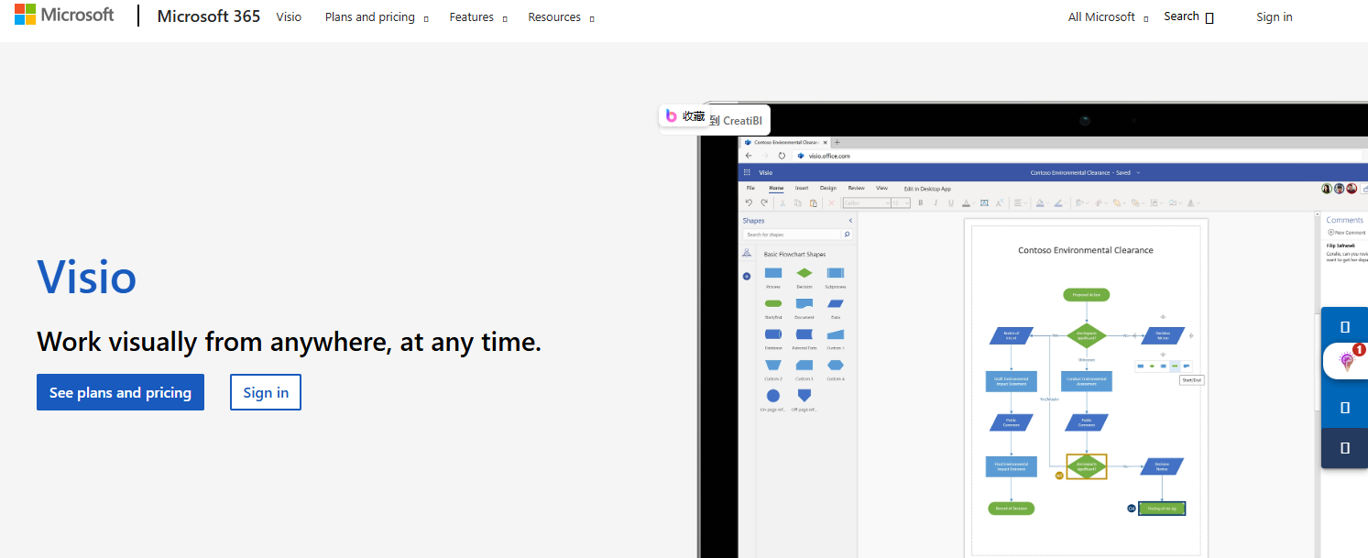Select the Data shape in Shapes panel
Screen dimensions: 1368x558
(x=835, y=303)
